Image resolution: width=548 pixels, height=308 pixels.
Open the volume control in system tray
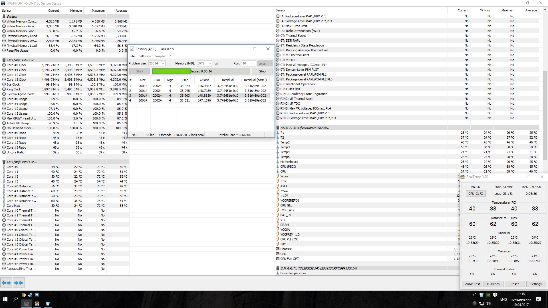pyautogui.click(x=488, y=303)
